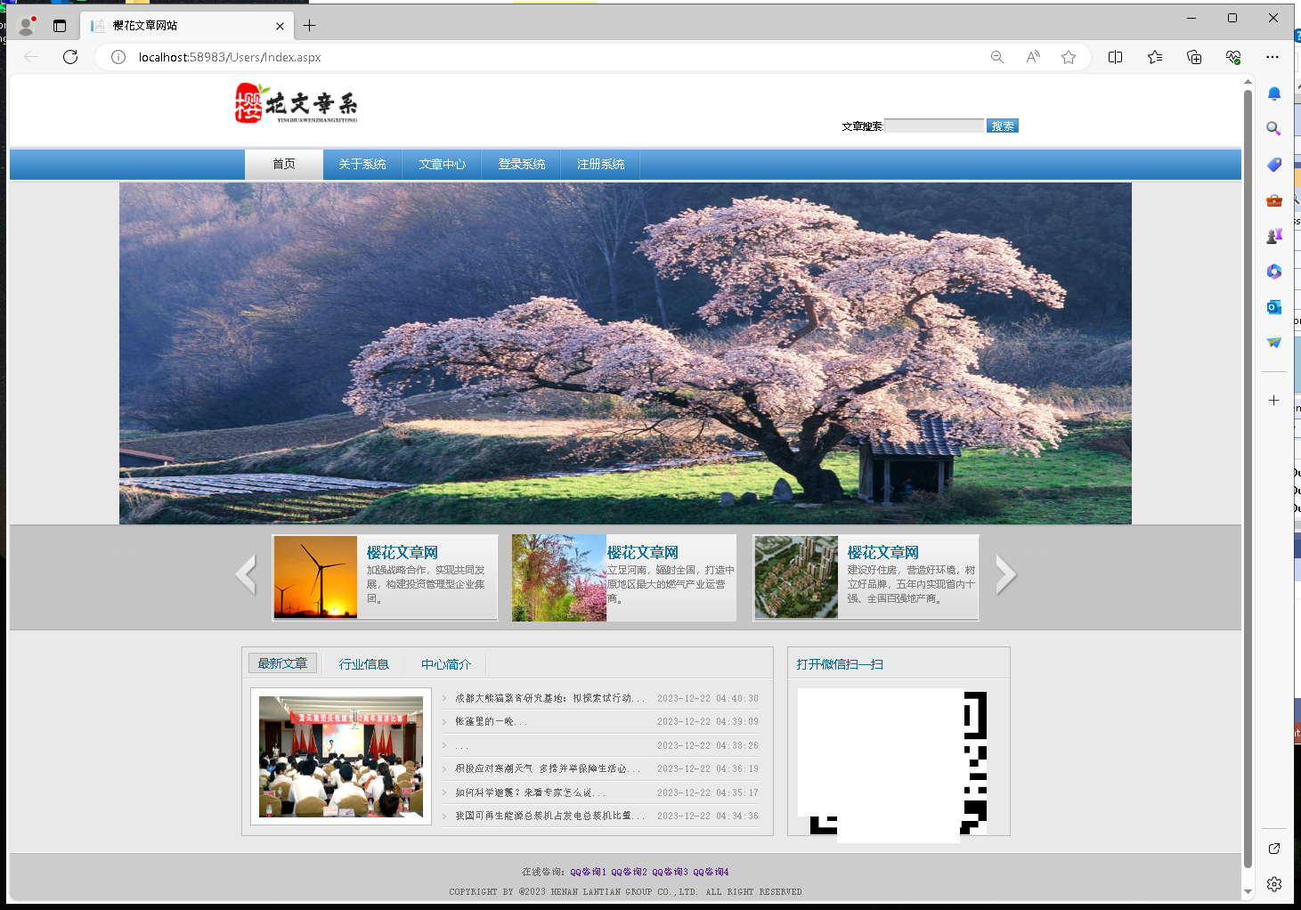Open Edge Drop paper plane icon
The width and height of the screenshot is (1301, 910).
[1273, 342]
